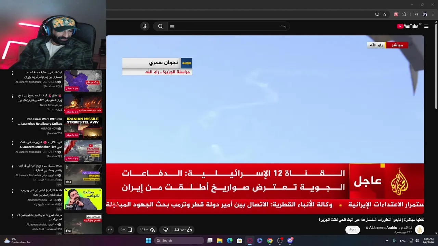Like the video with thumbs-up button
438x246 pixels.
pos(183,230)
